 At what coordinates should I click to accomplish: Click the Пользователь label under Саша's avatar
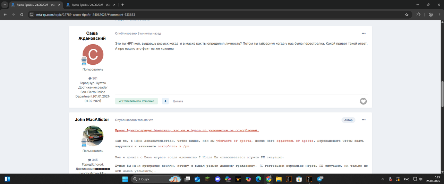point(93,70)
